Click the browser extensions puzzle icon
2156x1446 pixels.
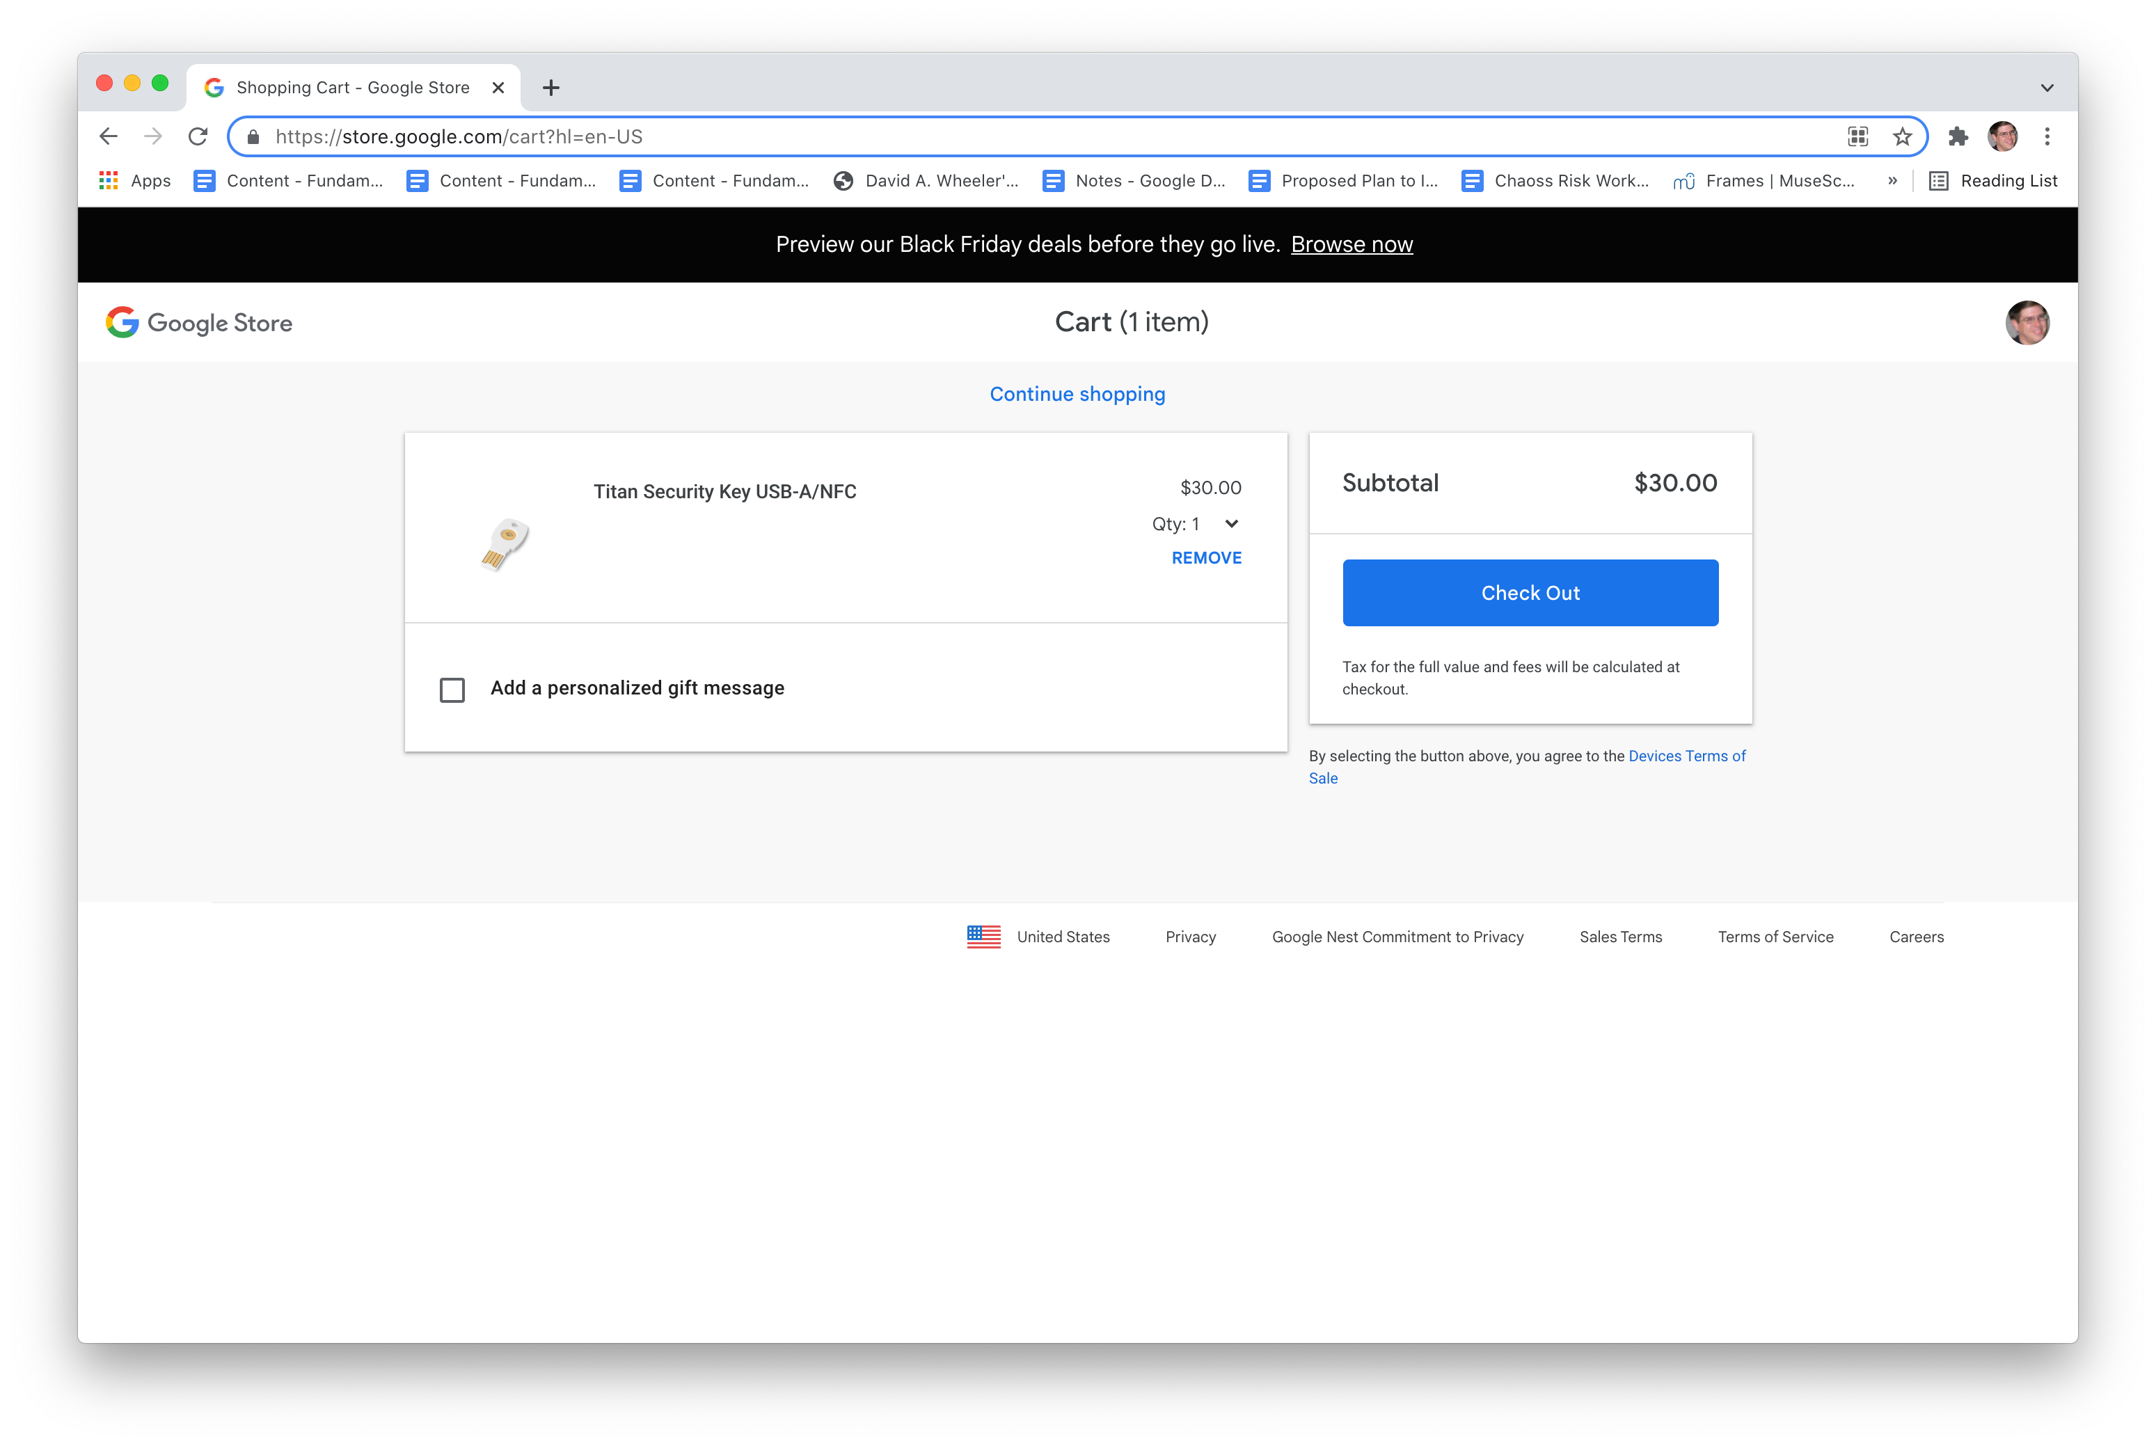[1959, 136]
